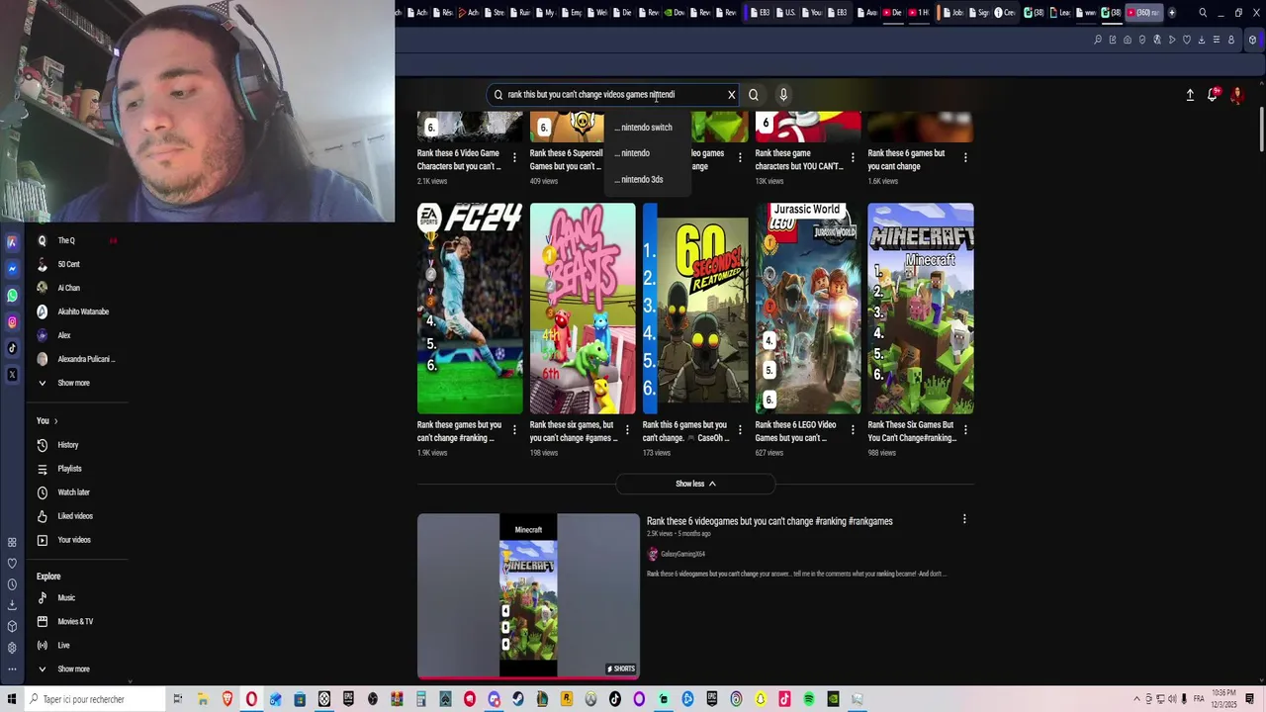Open the account avatar menu at top right
This screenshot has height=712, width=1266.
(x=1236, y=95)
